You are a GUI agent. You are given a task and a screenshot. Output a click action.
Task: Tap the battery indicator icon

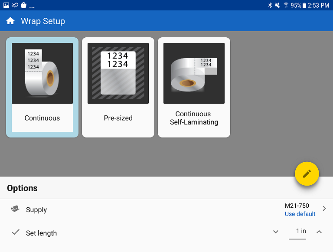click(304, 5)
